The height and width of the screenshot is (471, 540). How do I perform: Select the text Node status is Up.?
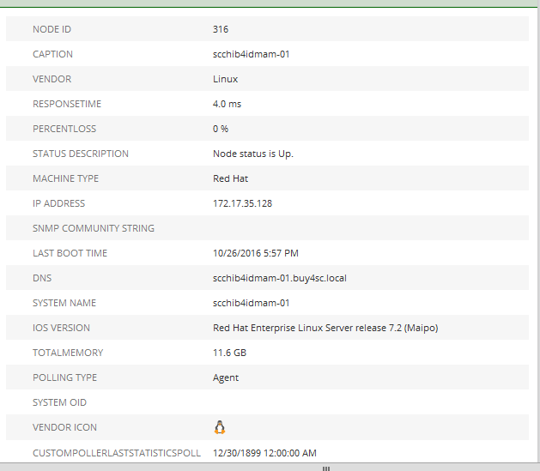coord(253,154)
